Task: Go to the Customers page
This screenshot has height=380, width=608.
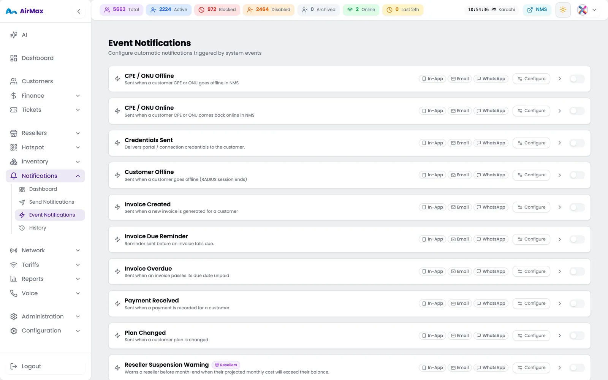Action: click(x=45, y=81)
